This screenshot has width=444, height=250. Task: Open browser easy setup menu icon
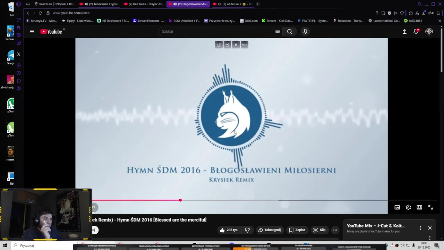[x=438, y=13]
